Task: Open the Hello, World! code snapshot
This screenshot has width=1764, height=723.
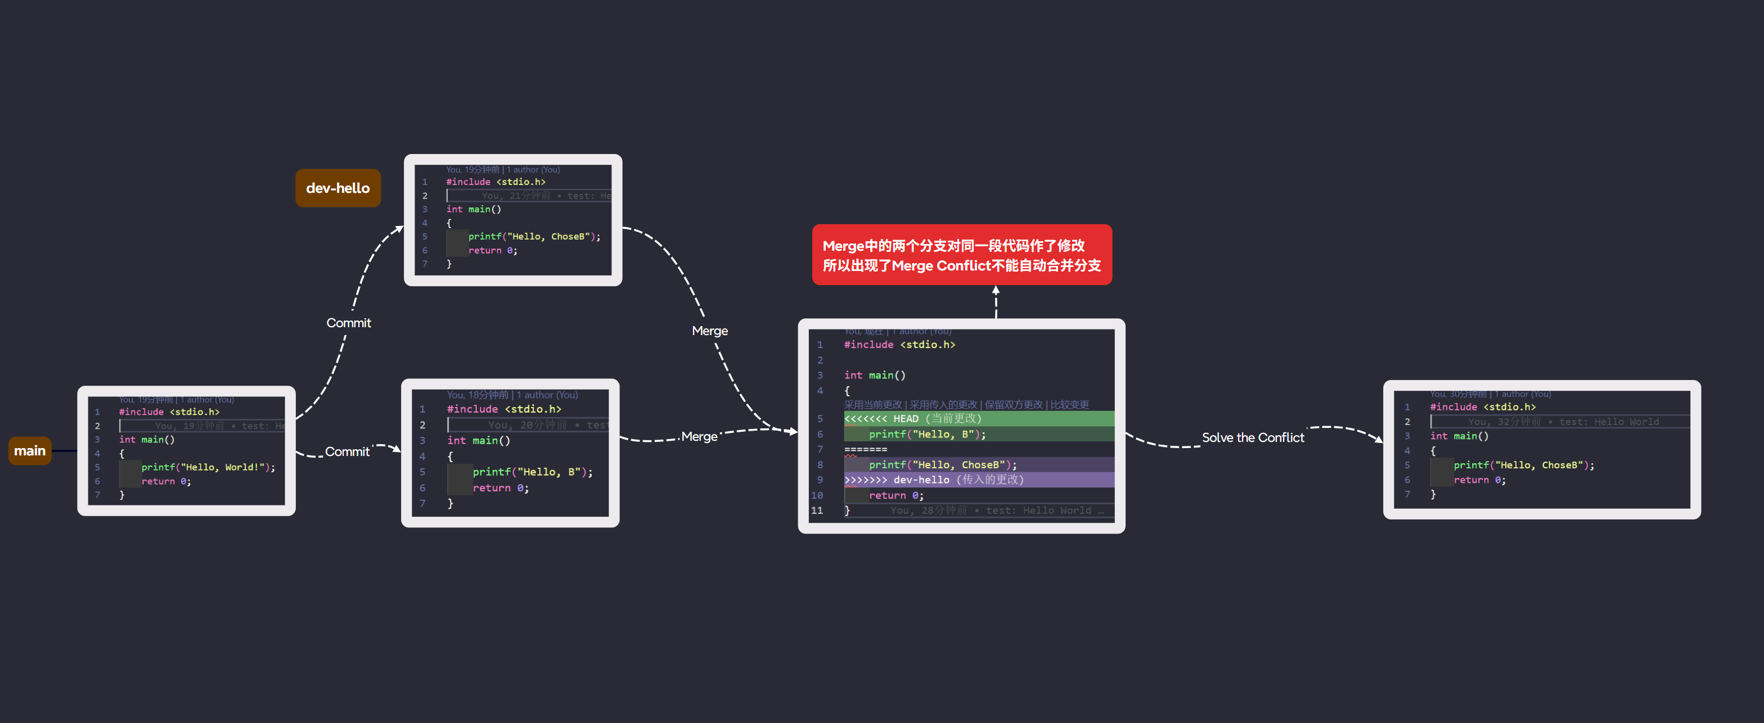Action: click(186, 450)
